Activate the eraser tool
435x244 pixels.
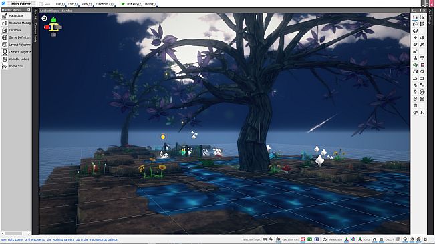tap(416, 44)
